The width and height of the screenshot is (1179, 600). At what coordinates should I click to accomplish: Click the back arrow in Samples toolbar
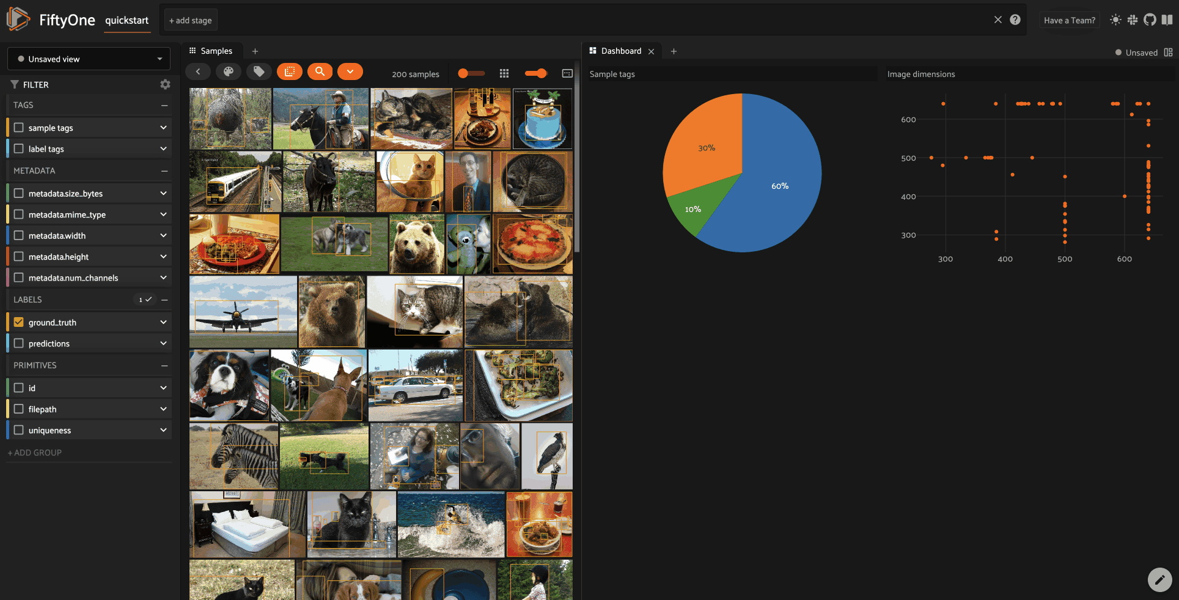tap(198, 72)
